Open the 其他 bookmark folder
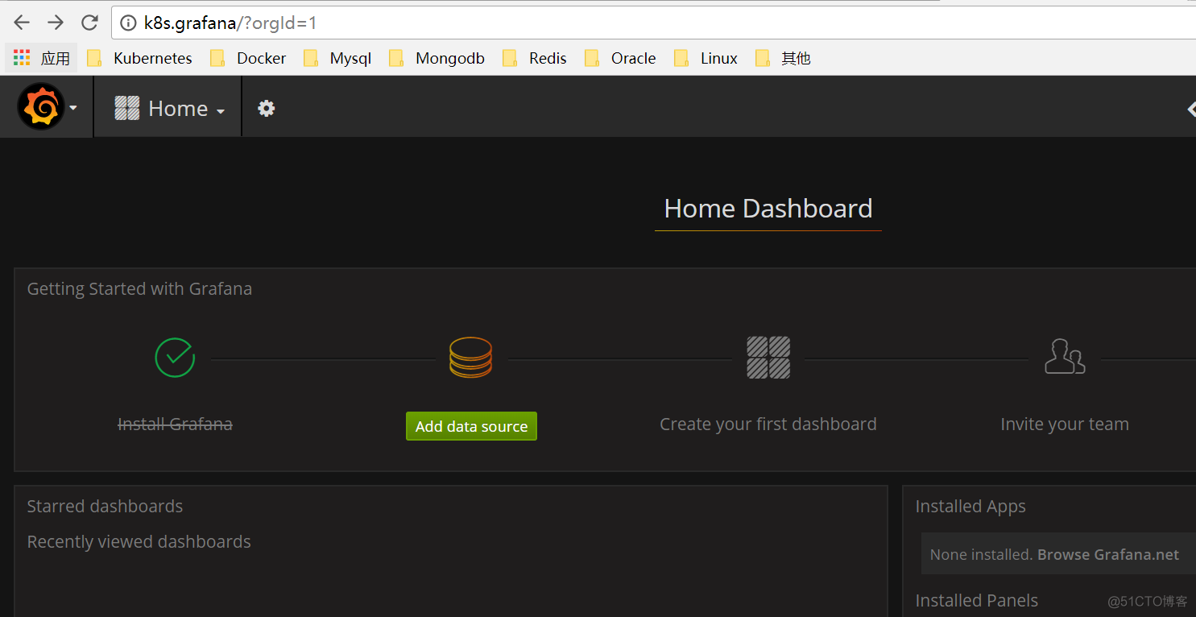The width and height of the screenshot is (1196, 617). point(783,58)
